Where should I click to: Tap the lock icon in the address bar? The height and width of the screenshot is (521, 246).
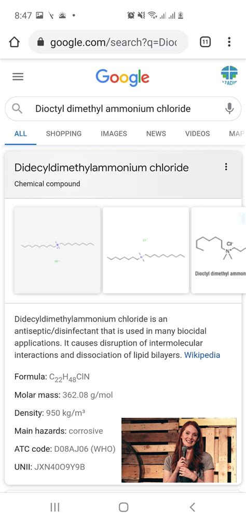coord(40,42)
